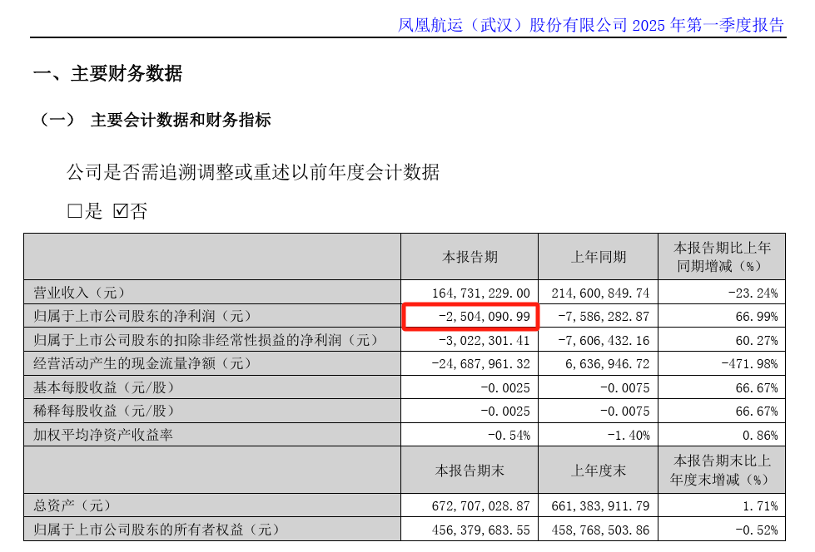
Task: Click value -7,586,282.87
Action: click(604, 316)
